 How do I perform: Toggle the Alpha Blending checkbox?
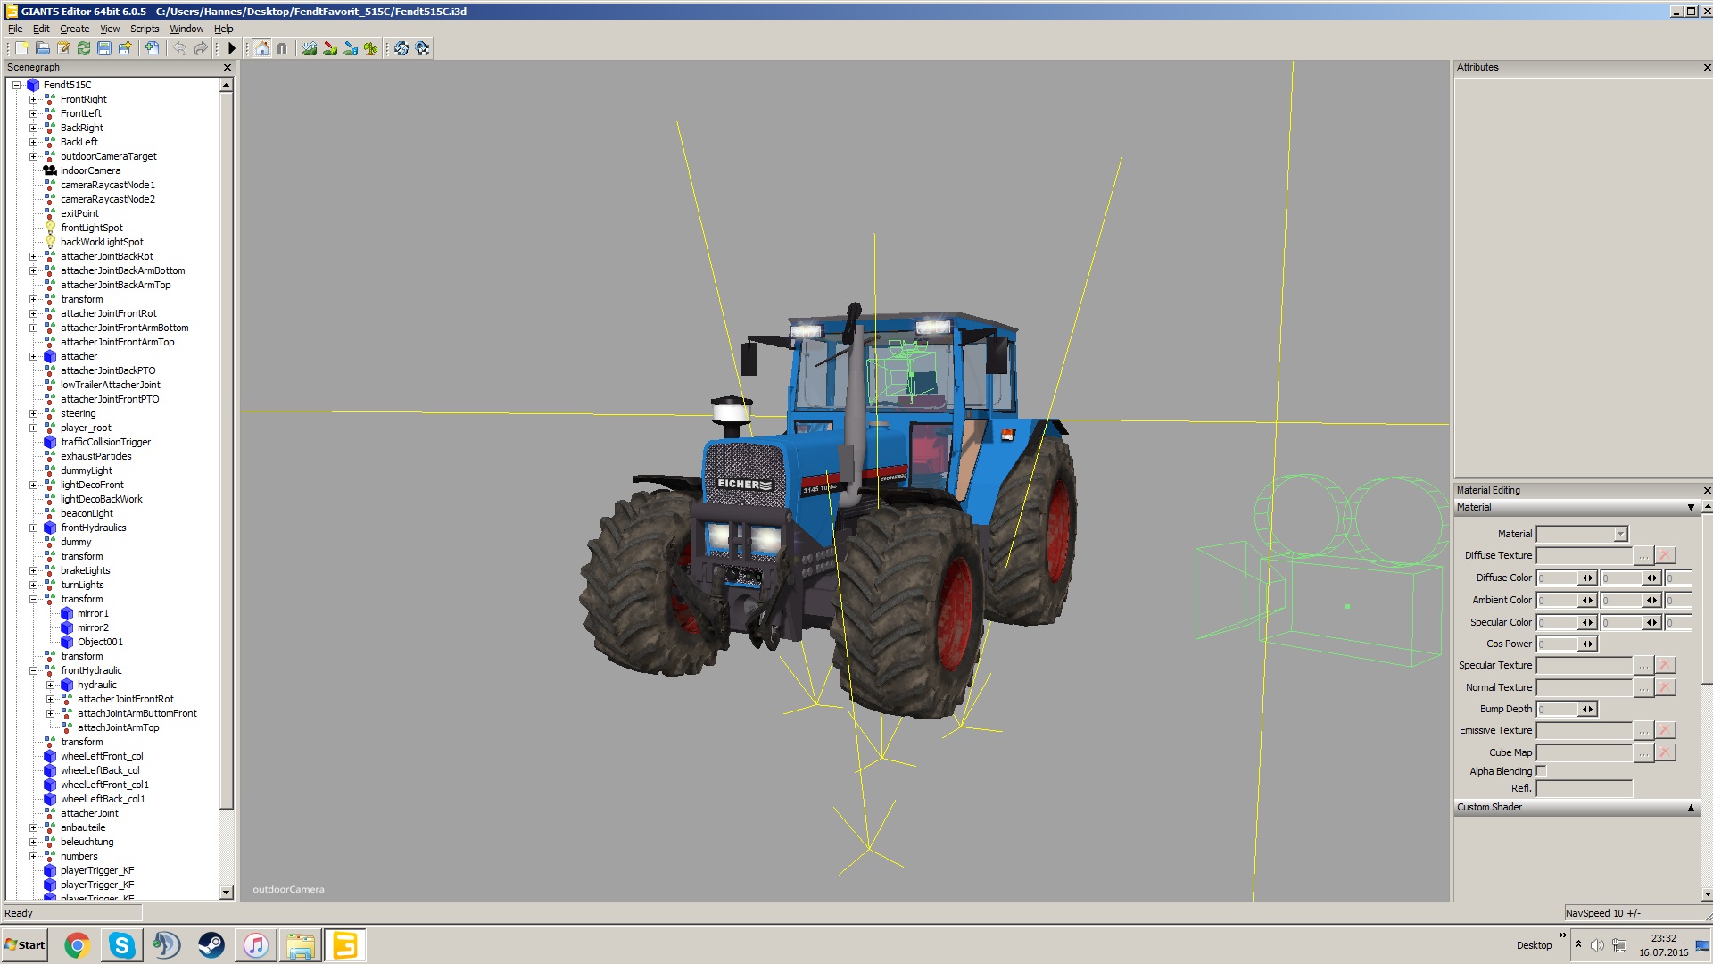(1541, 771)
